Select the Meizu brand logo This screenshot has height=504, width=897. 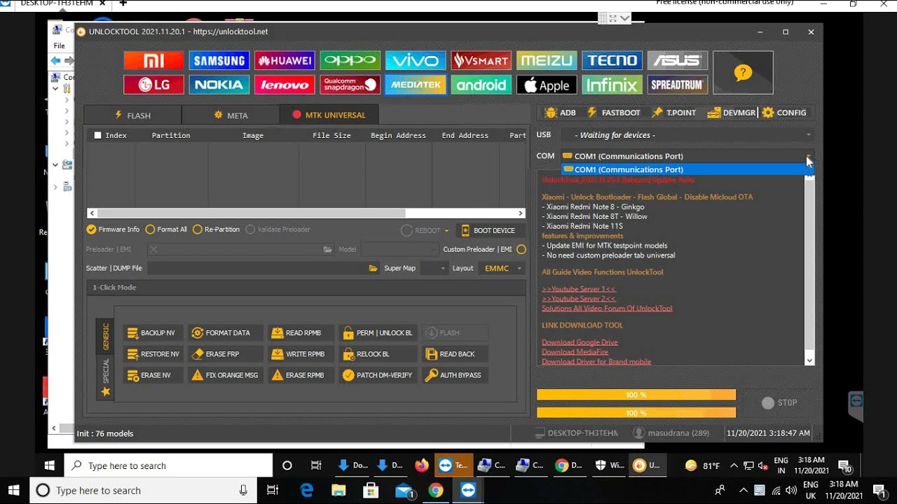click(x=547, y=60)
